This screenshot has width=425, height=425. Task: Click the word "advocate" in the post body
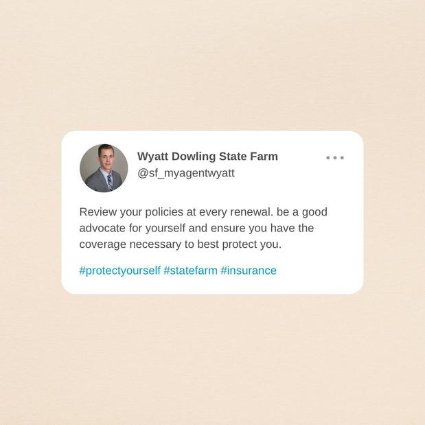point(102,228)
